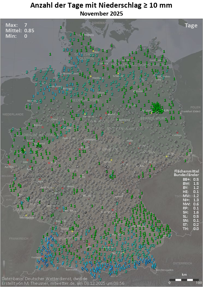Click the 'Mittel: 0.85' statistic
This screenshot has height=287, width=203.
[20, 31]
